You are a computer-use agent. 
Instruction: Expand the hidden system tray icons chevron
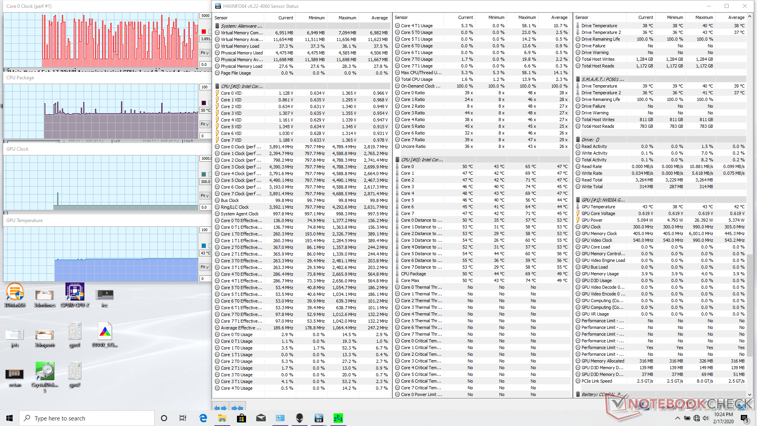[677, 418]
